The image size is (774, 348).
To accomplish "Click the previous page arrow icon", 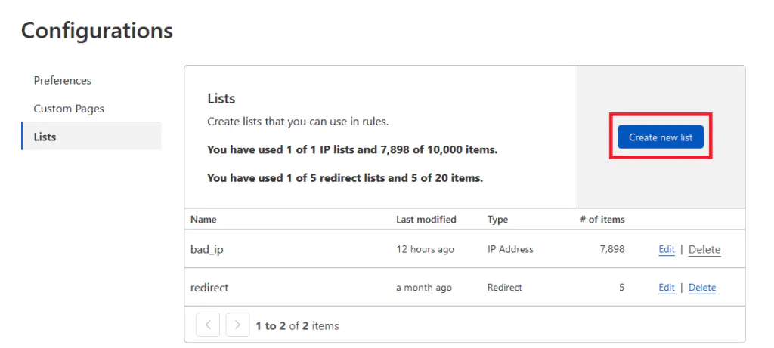I will click(208, 325).
